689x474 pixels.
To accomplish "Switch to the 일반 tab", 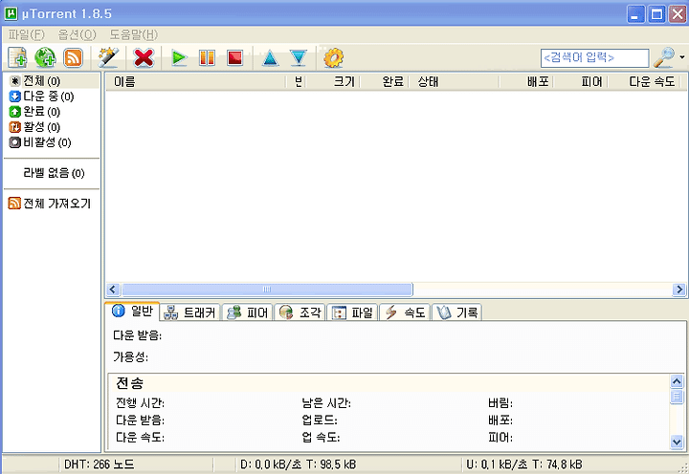I will click(132, 312).
